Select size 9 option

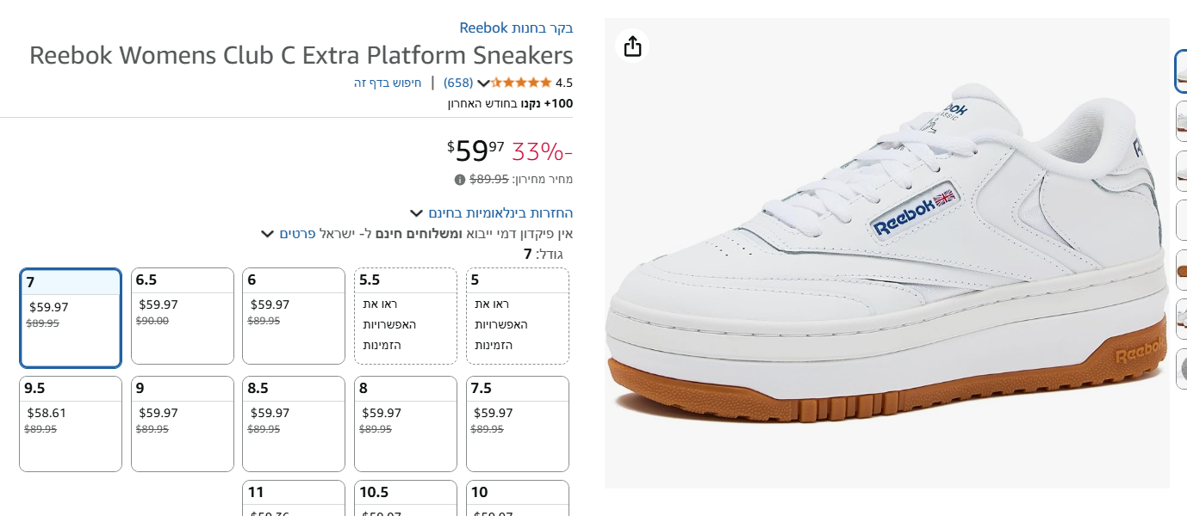(x=183, y=424)
